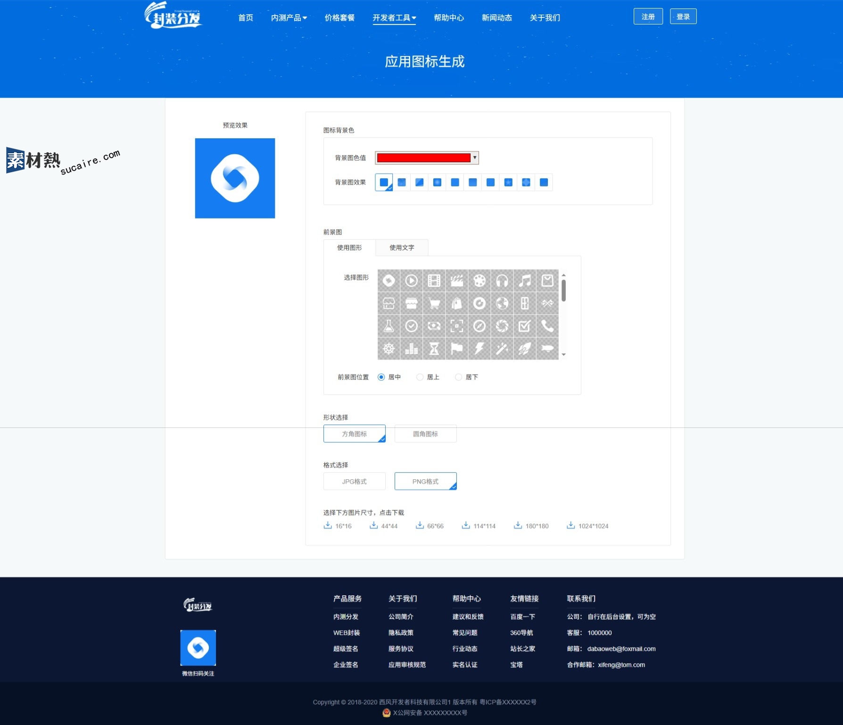Download the 114*114 icon size
The height and width of the screenshot is (725, 843).
(479, 526)
